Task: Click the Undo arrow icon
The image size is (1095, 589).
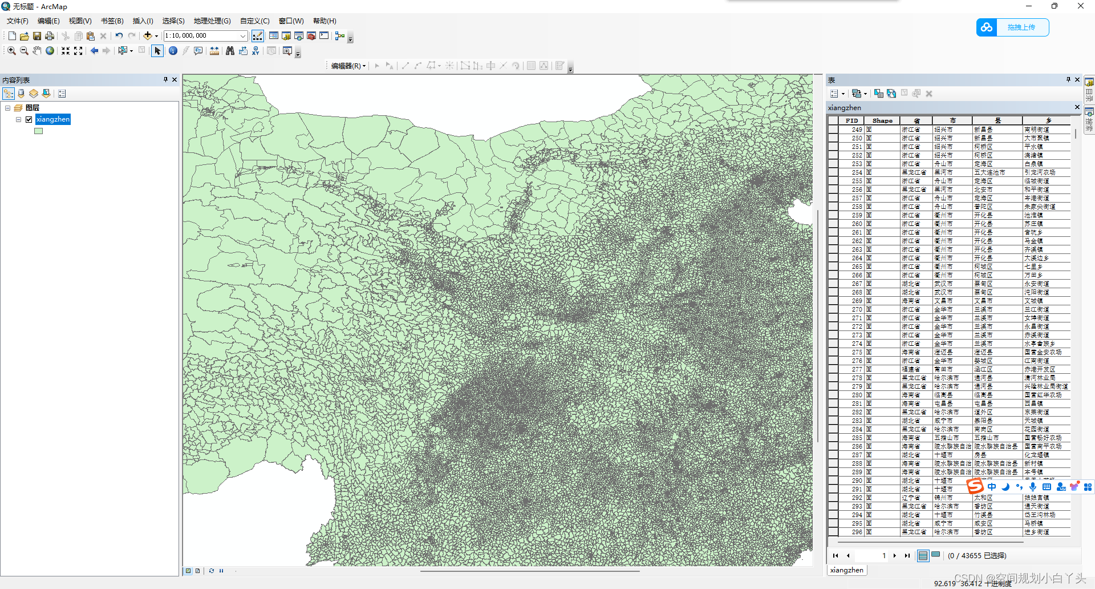Action: click(x=119, y=36)
